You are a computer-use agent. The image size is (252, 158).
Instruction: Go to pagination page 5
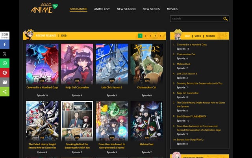point(161,36)
